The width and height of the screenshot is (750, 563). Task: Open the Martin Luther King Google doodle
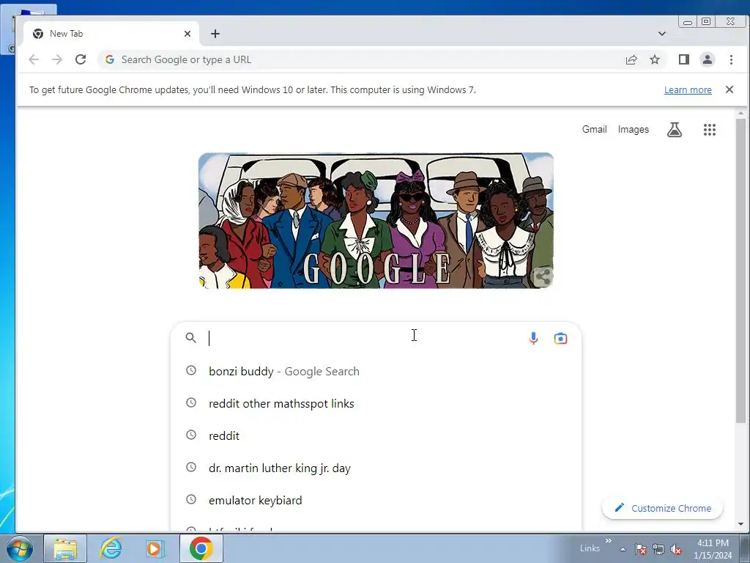point(376,221)
